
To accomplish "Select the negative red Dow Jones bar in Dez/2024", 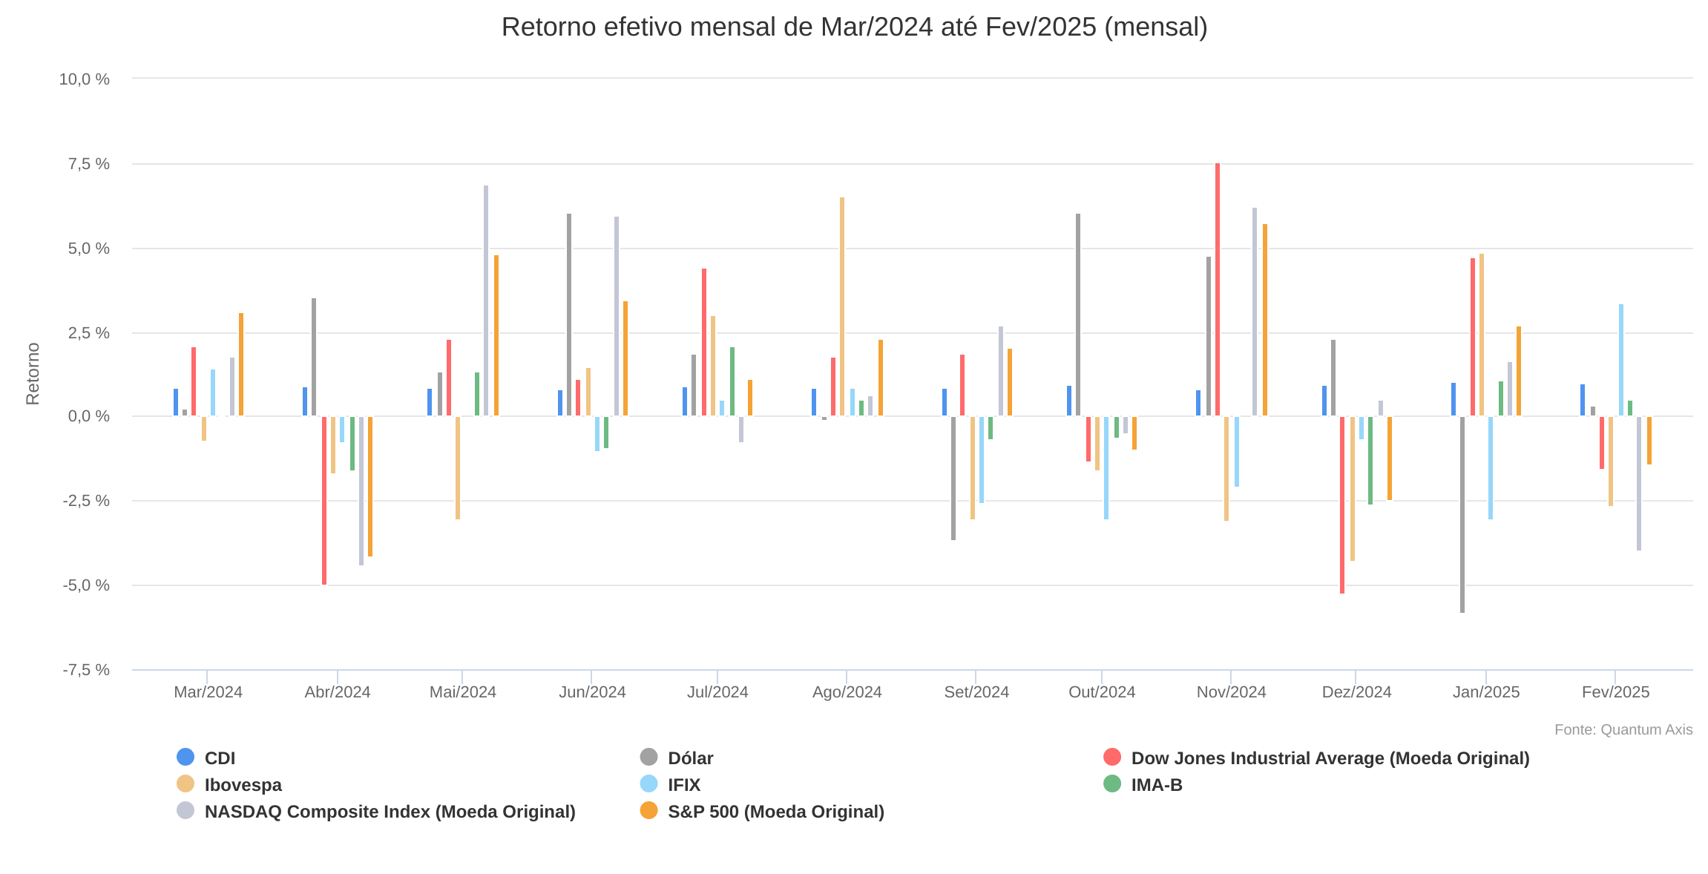I will (1342, 505).
